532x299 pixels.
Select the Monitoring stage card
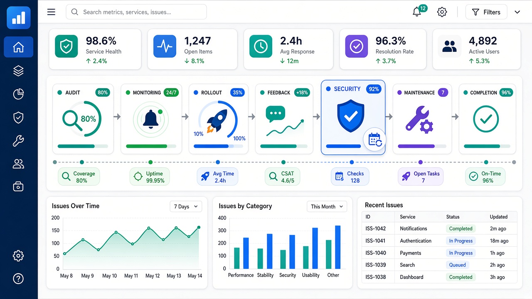click(x=151, y=119)
